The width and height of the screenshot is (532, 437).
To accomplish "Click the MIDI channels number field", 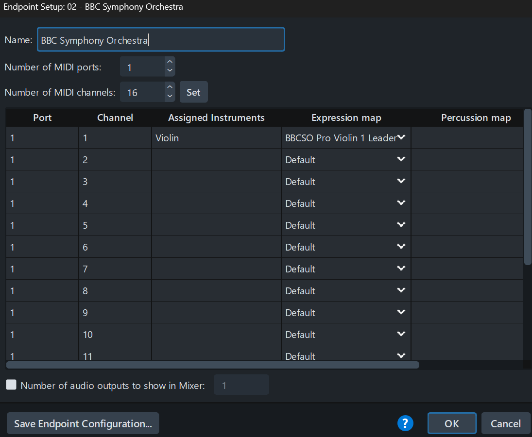I will coord(143,92).
